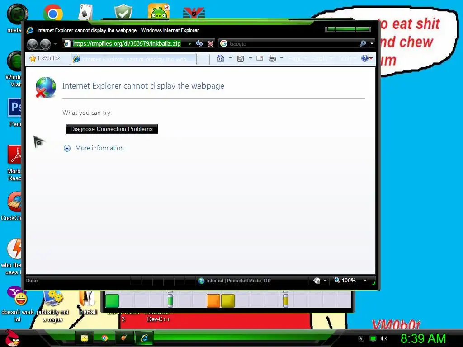Image resolution: width=463 pixels, height=347 pixels.
Task: Click the Internet Explorer title bar logo
Action: tap(30, 30)
